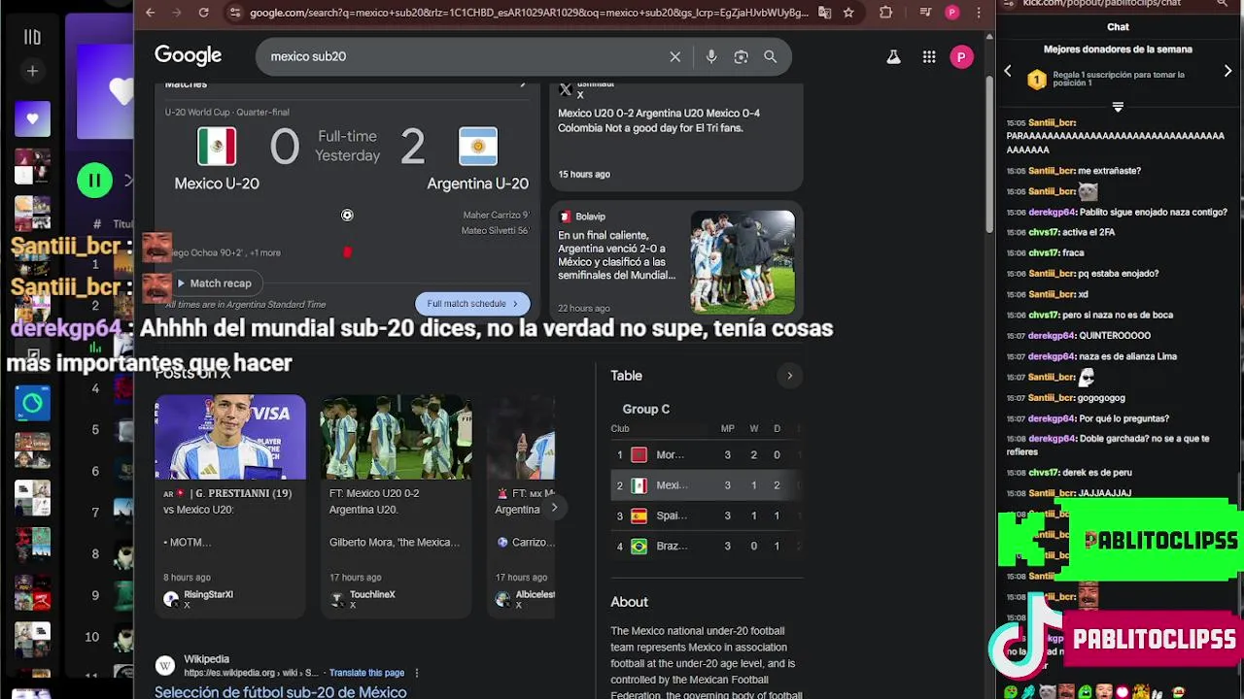Open site information icon beside the URL
The image size is (1244, 699).
pos(234,13)
